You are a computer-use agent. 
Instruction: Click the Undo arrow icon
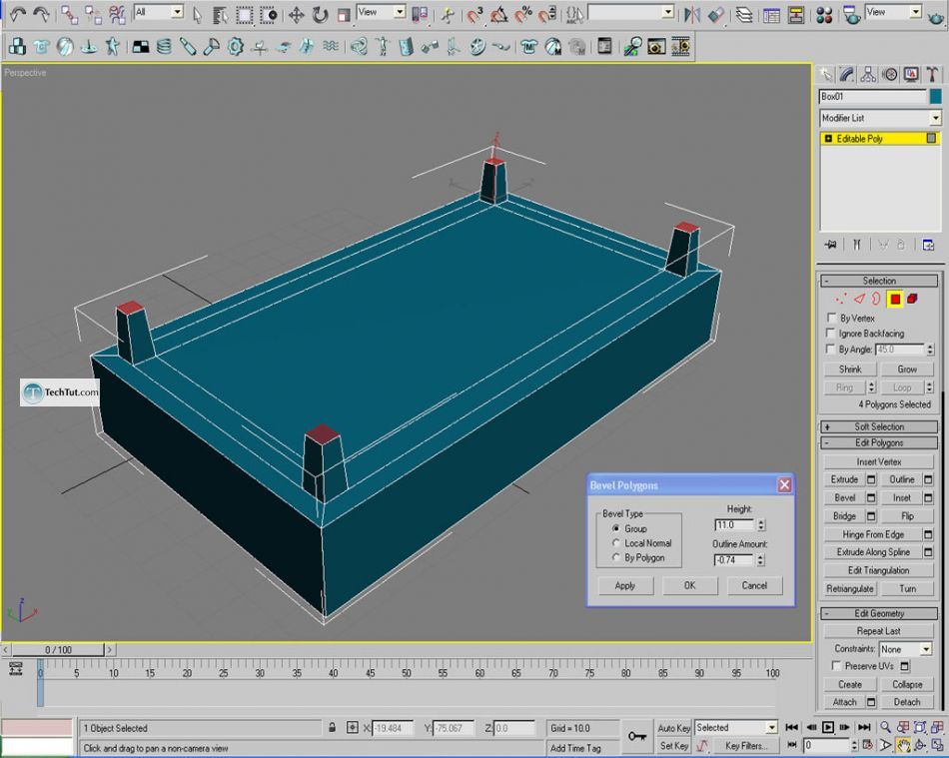coord(18,14)
